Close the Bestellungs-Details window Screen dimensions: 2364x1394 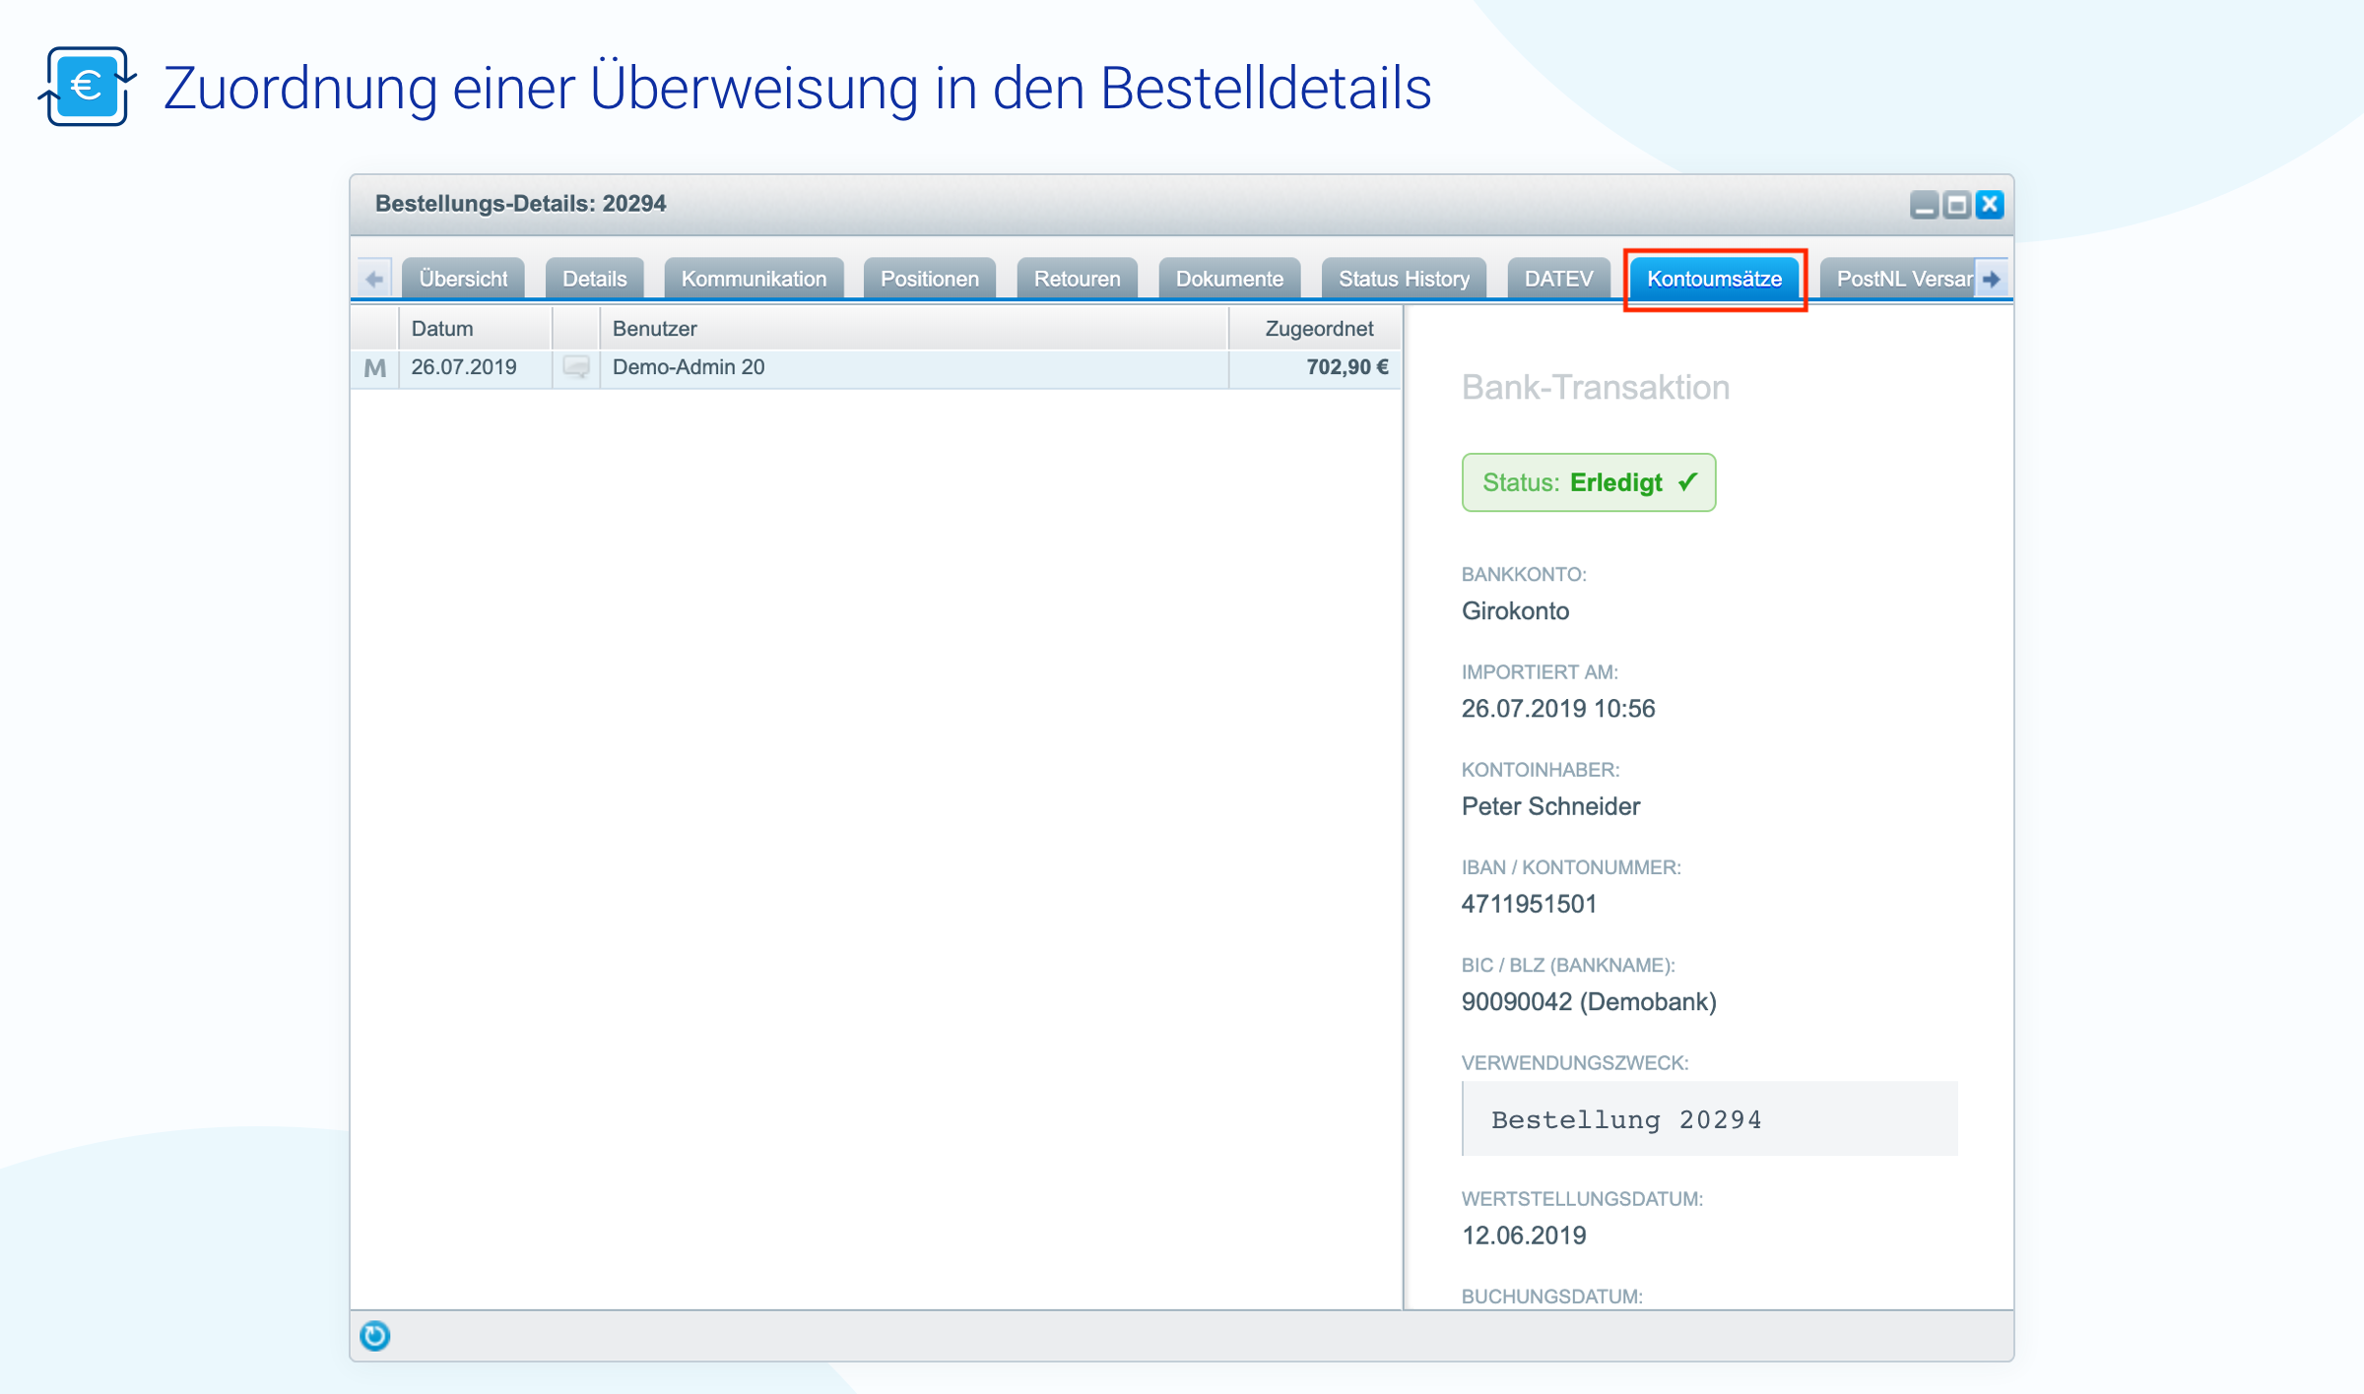point(1990,205)
